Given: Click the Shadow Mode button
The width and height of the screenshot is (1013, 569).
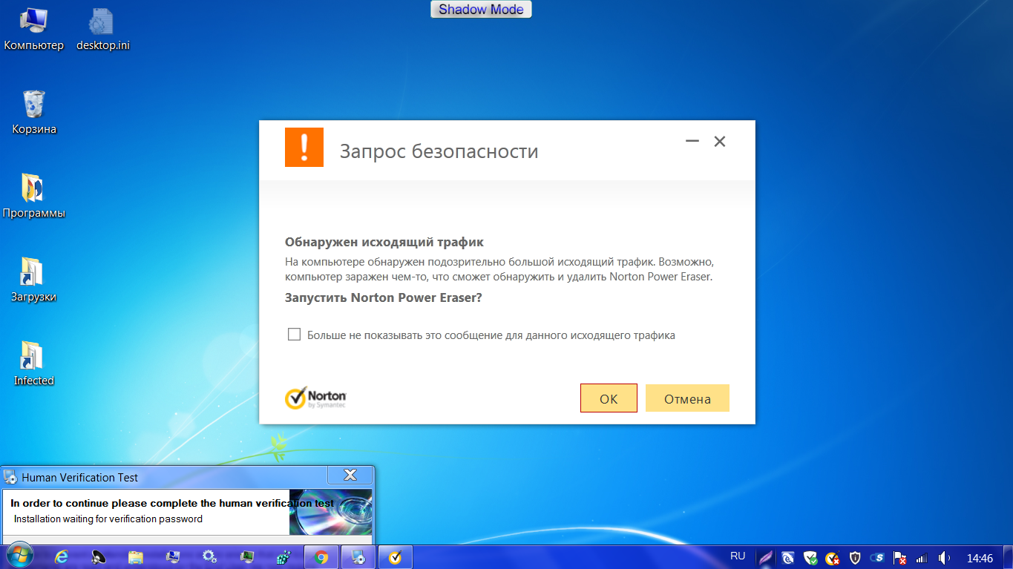Looking at the screenshot, I should tap(481, 10).
